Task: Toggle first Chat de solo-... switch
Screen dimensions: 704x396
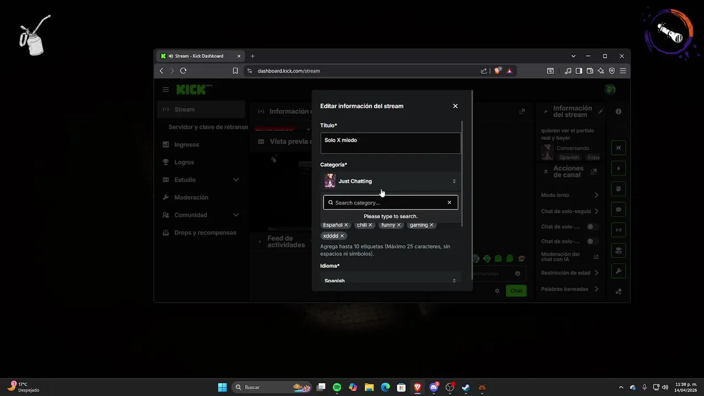Action: [592, 227]
